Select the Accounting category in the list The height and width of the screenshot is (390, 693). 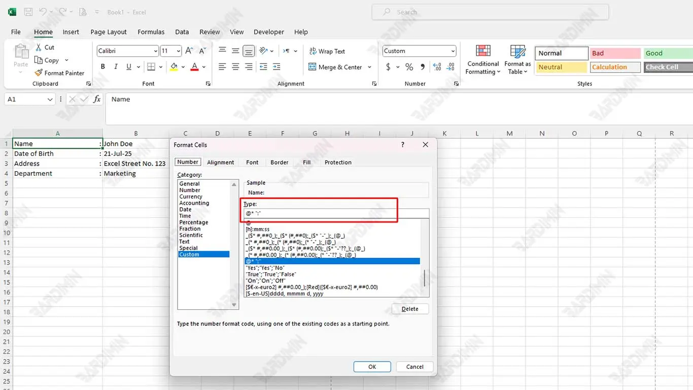point(194,203)
